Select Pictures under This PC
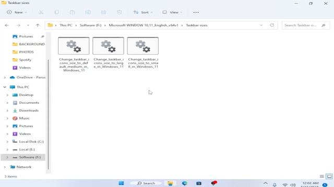 point(23,126)
